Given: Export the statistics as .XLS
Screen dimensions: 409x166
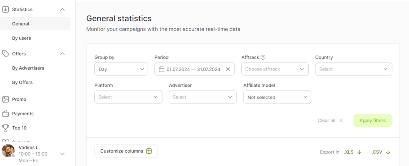Looking at the screenshot, I should click(353, 152).
